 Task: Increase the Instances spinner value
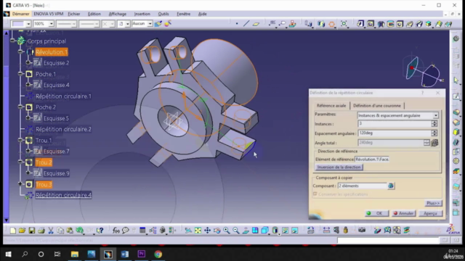[434, 122]
